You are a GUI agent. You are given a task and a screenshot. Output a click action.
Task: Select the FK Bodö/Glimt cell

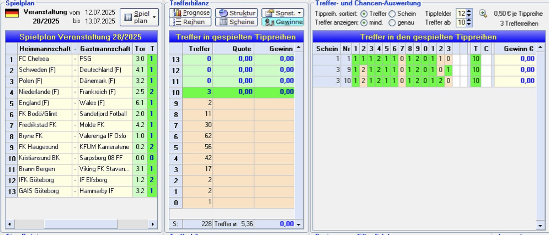tap(45, 114)
